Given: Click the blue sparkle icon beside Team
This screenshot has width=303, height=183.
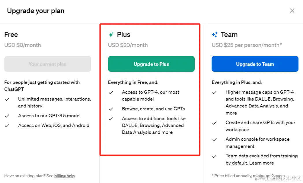Looking at the screenshot, I should pyautogui.click(x=215, y=35).
